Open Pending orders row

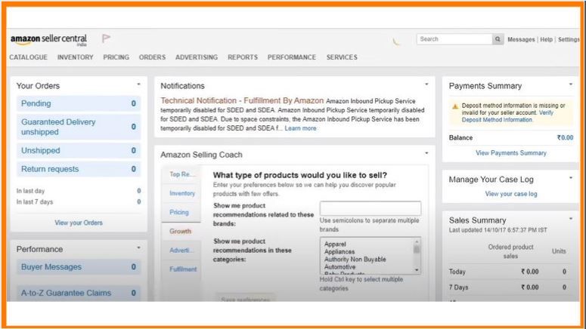[79, 103]
